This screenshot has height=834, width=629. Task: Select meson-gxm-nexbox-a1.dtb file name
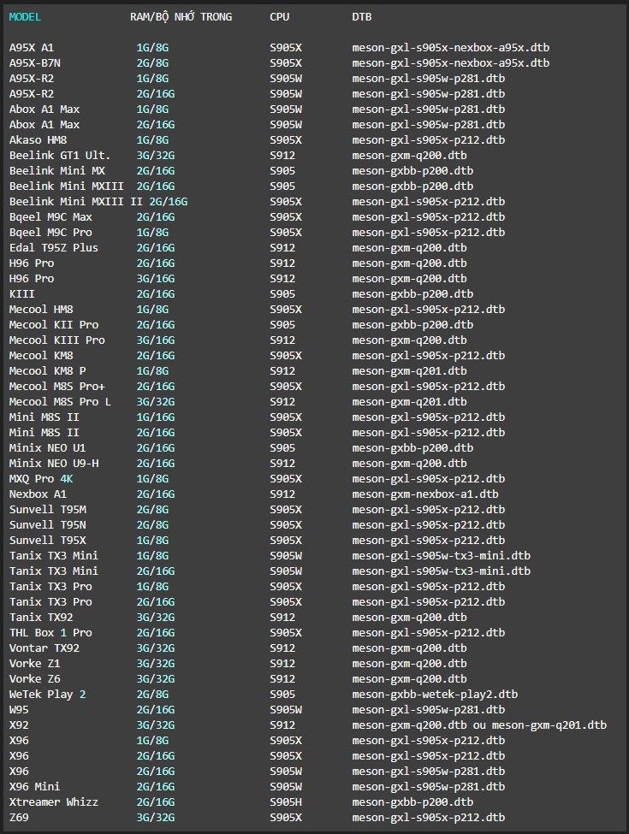pos(425,494)
